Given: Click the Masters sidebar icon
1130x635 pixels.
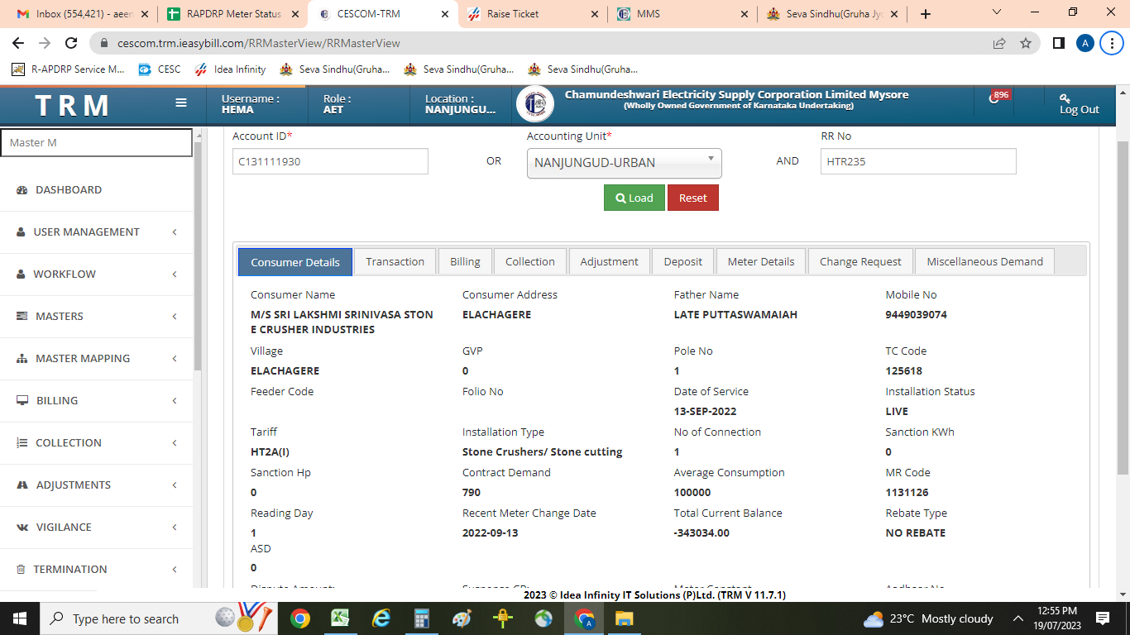Looking at the screenshot, I should tap(22, 316).
